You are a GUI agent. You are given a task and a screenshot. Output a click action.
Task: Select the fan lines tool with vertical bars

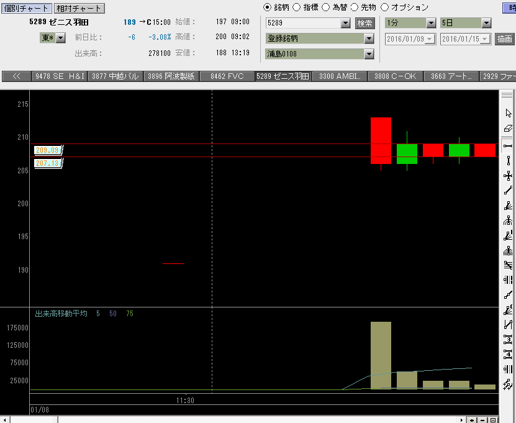tap(508, 235)
